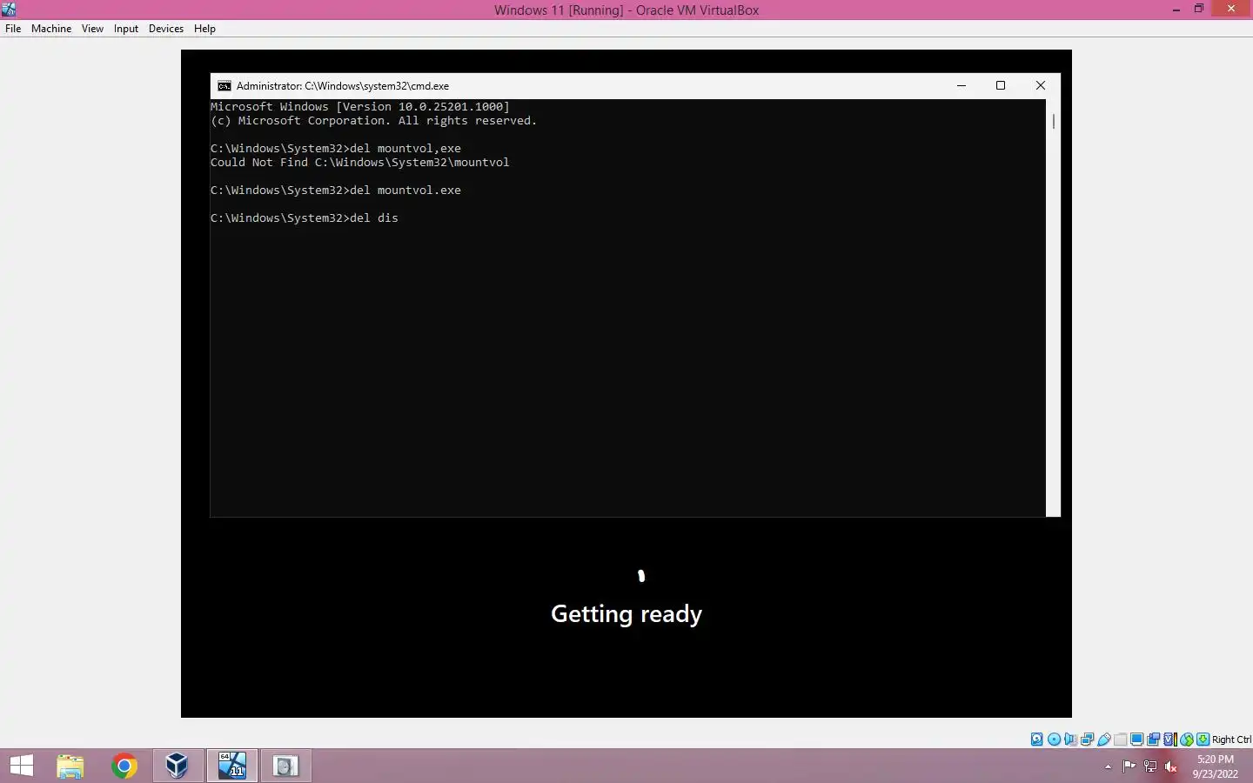Open the taskbar clock and date

click(x=1216, y=766)
